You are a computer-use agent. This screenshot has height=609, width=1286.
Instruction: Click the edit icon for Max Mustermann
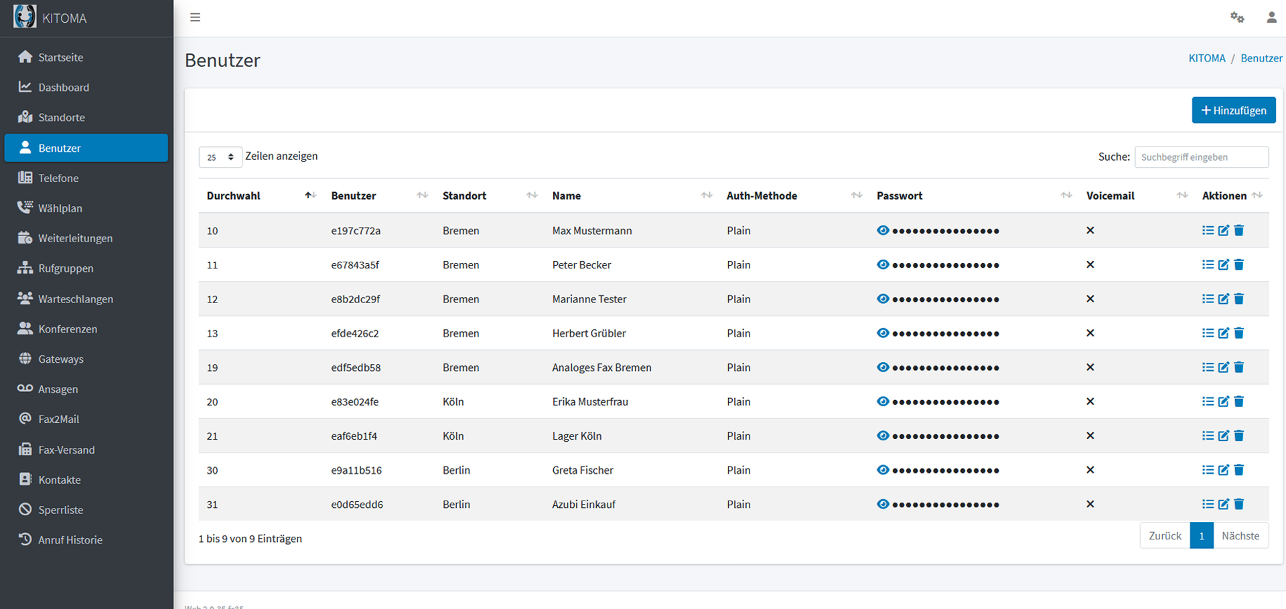click(x=1223, y=230)
